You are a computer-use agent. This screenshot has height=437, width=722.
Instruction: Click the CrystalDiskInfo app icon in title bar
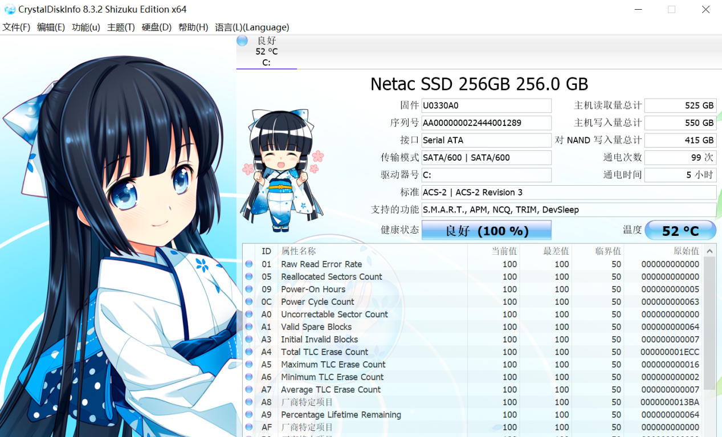(10, 10)
